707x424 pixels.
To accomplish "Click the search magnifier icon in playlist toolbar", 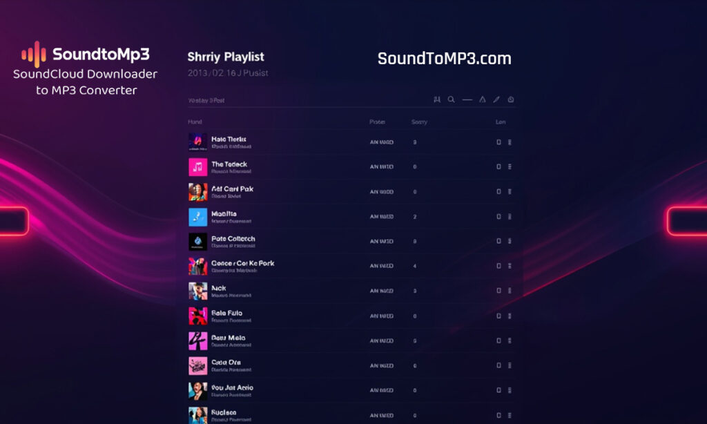I will coord(451,99).
